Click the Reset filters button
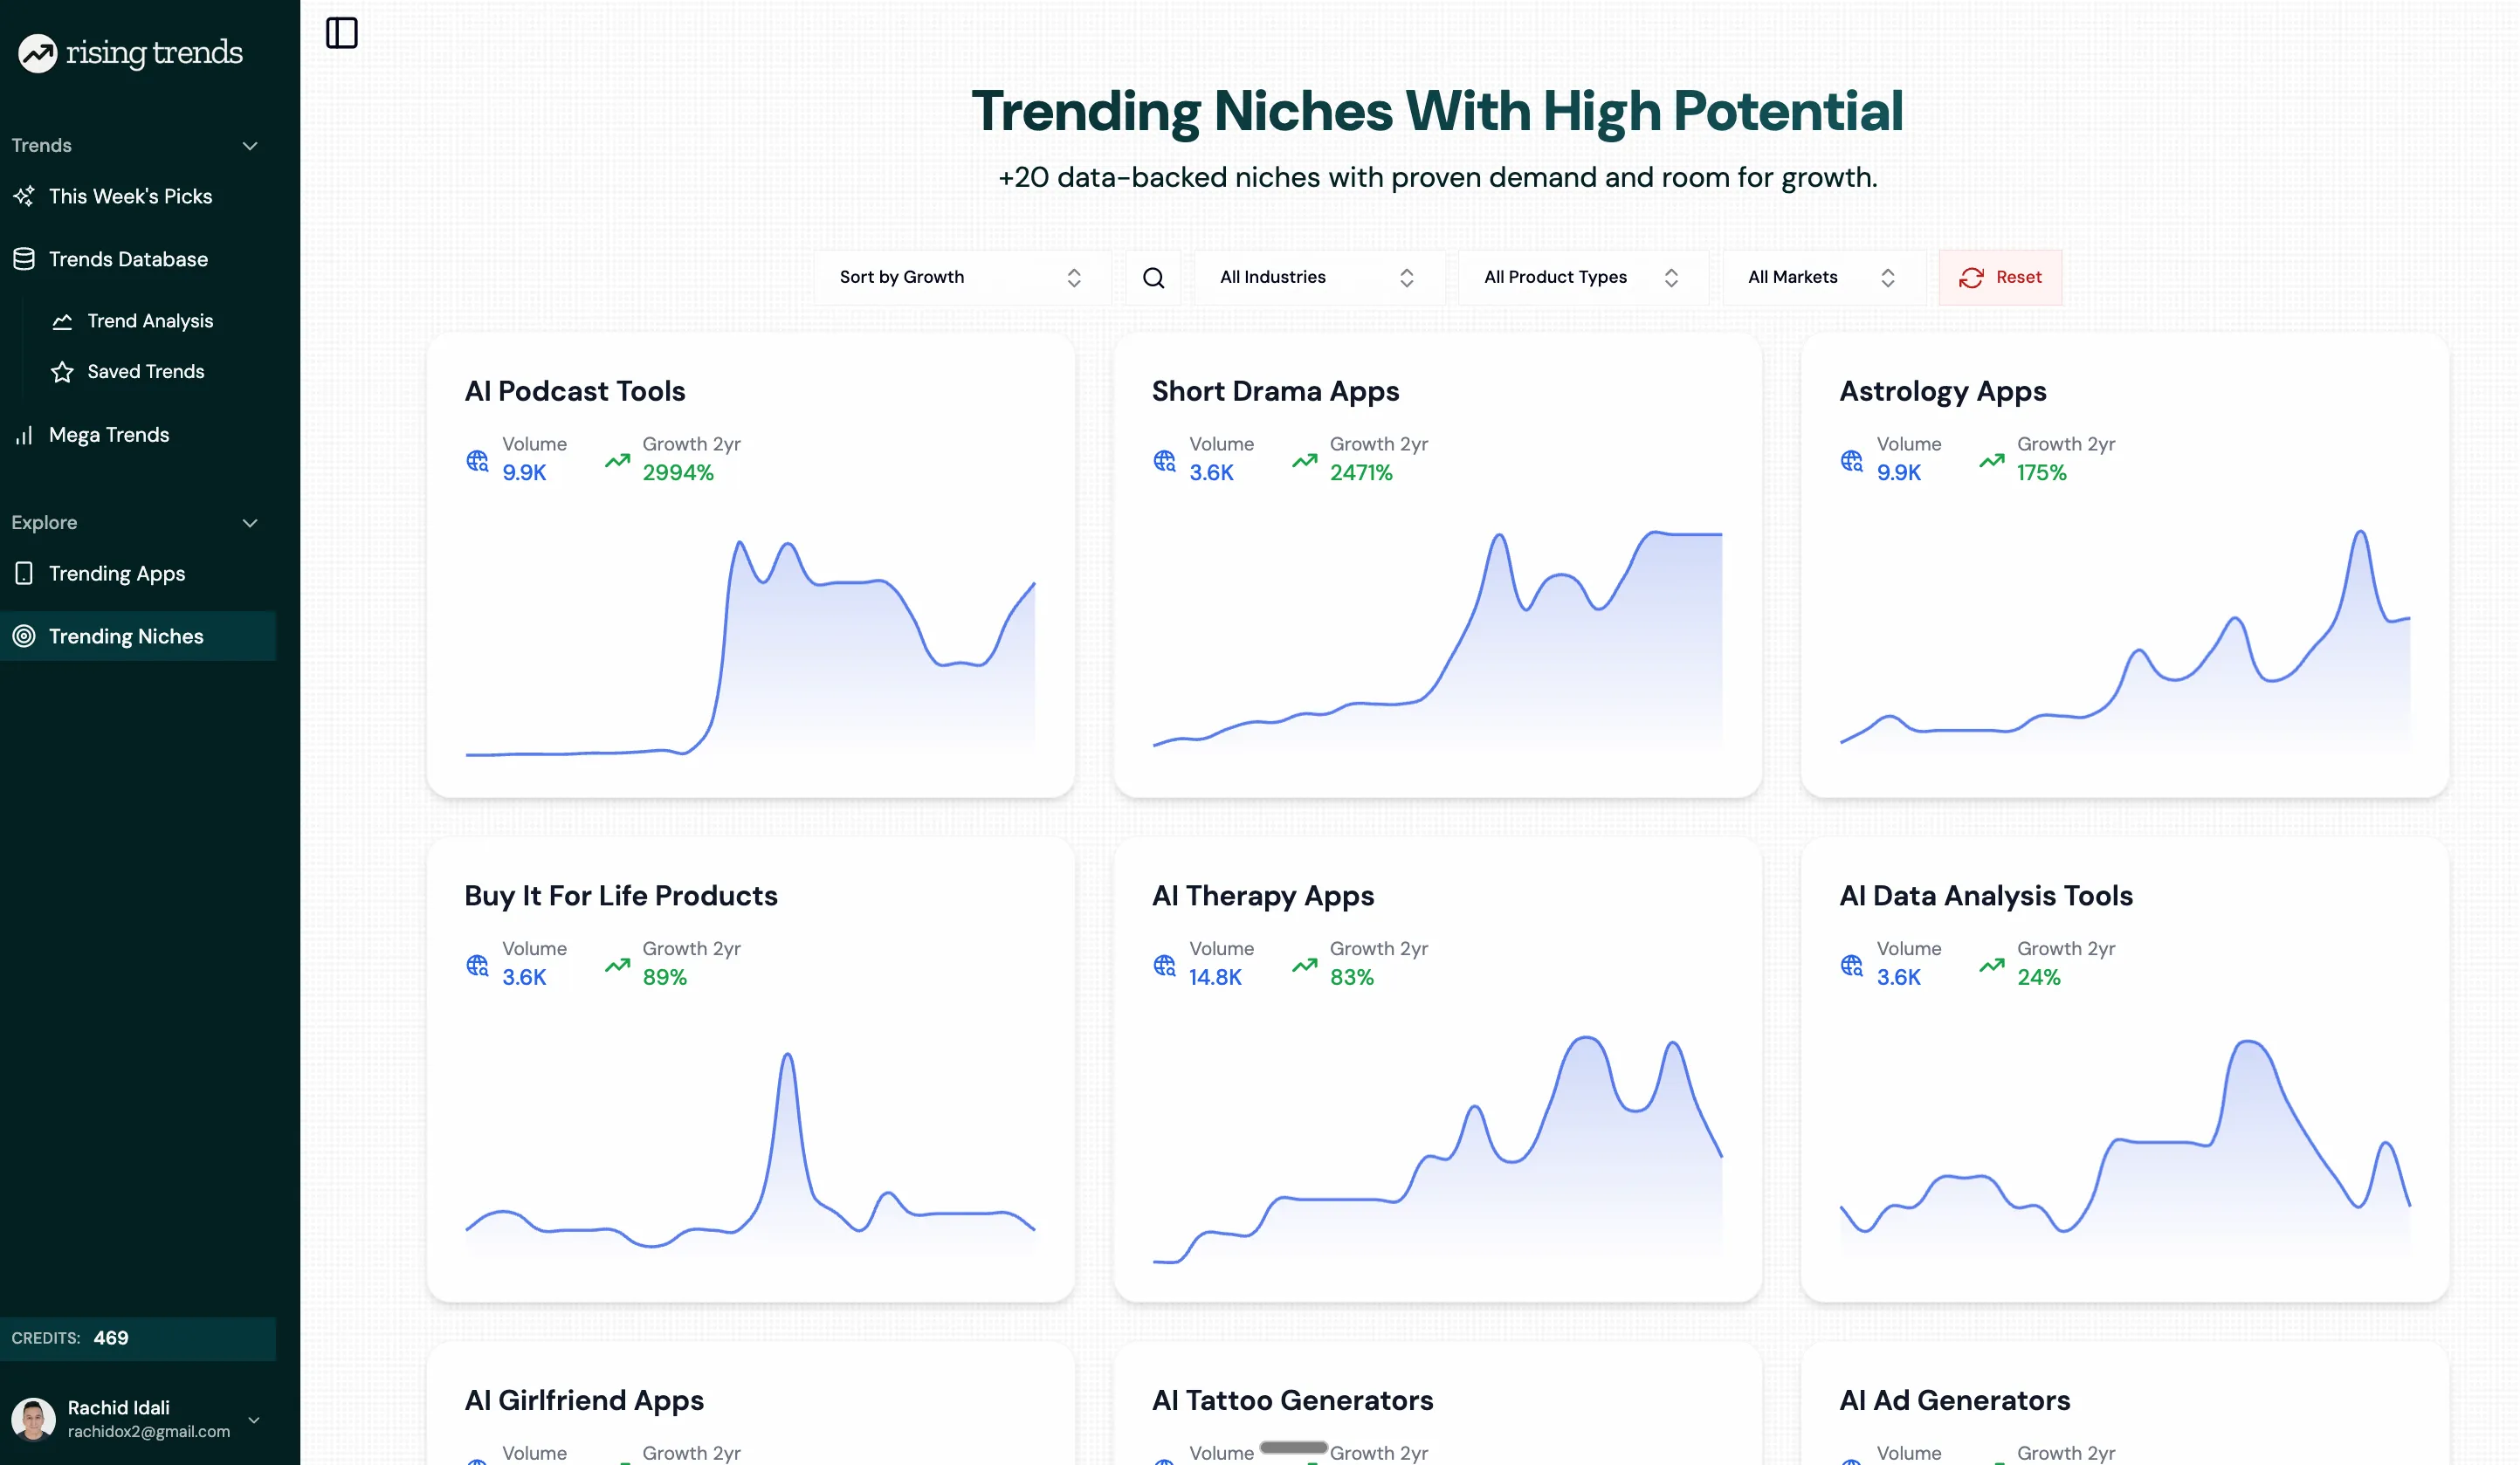Viewport: 2520px width, 1465px height. (x=2000, y=277)
